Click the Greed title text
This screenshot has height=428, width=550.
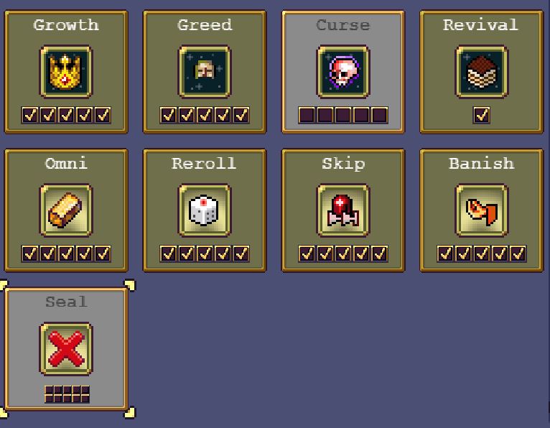(x=205, y=25)
